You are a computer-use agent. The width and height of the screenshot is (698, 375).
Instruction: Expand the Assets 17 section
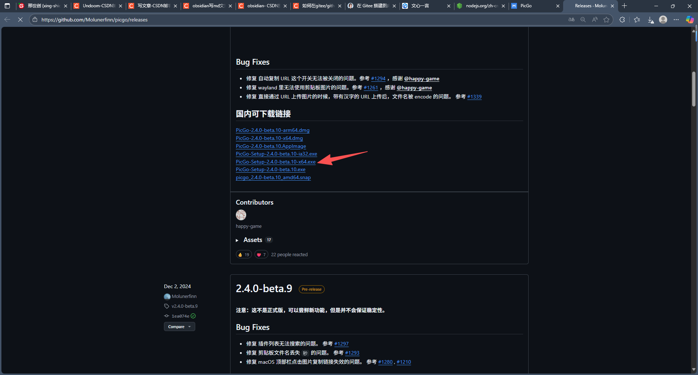coord(254,240)
